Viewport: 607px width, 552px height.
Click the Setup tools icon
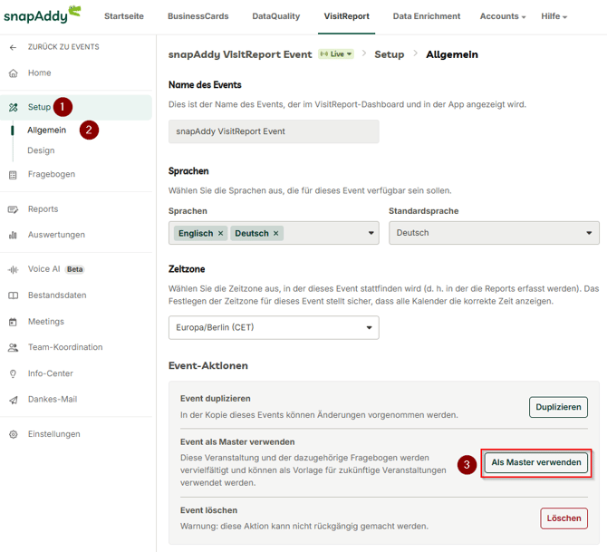click(14, 107)
